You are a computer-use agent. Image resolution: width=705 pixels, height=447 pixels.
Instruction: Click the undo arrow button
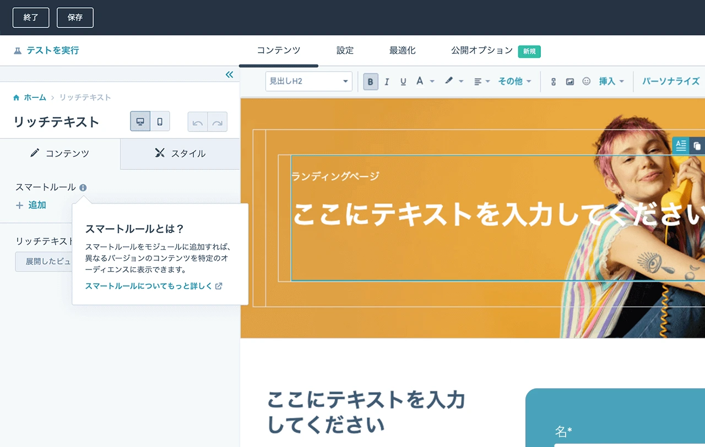198,122
